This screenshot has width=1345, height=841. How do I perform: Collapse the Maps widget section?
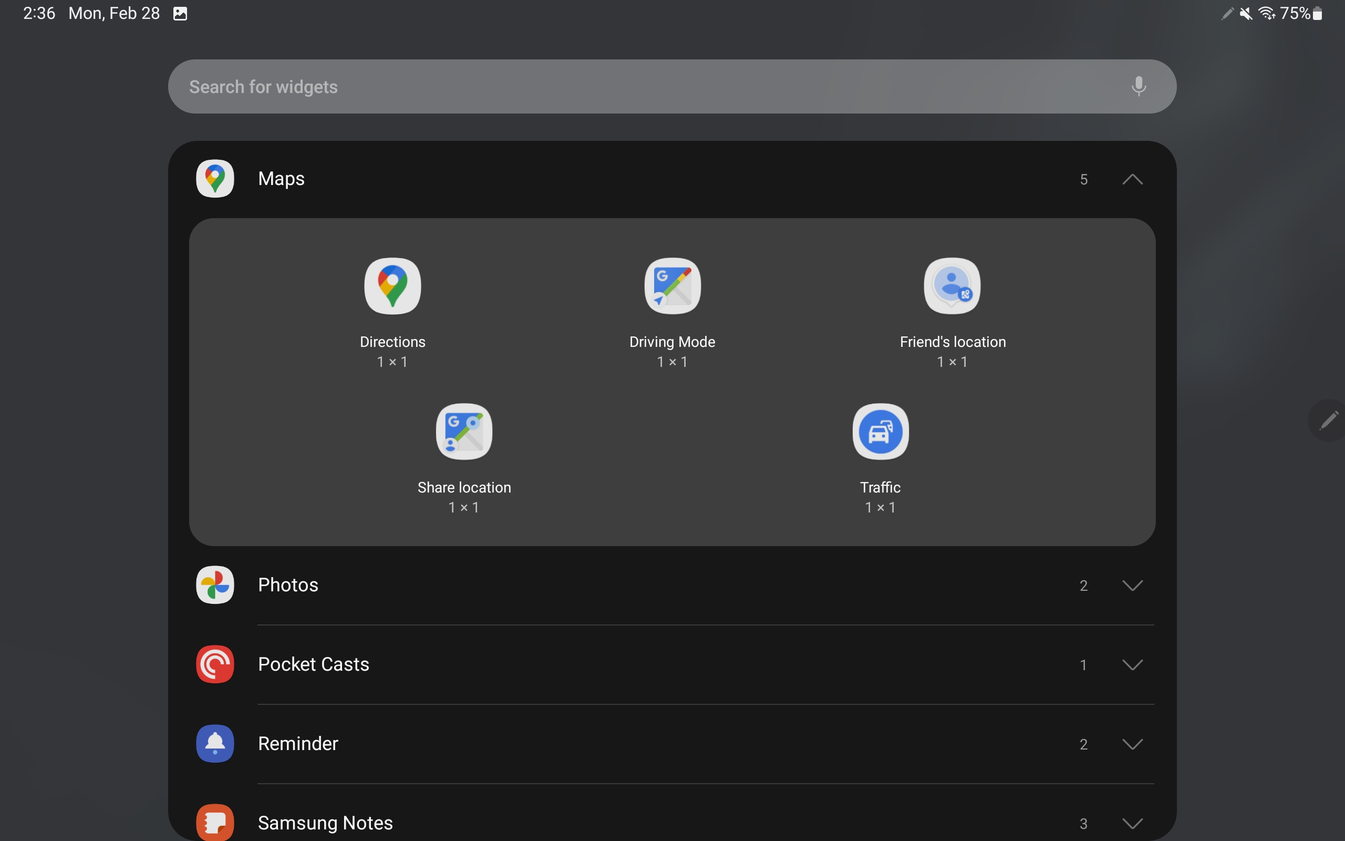click(1132, 179)
